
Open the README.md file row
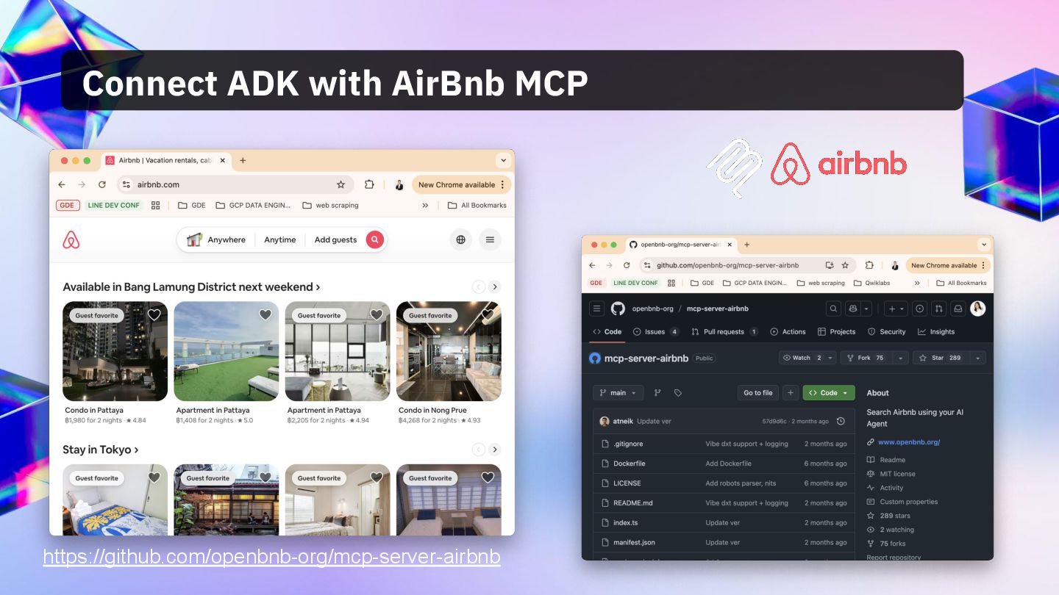pyautogui.click(x=724, y=503)
